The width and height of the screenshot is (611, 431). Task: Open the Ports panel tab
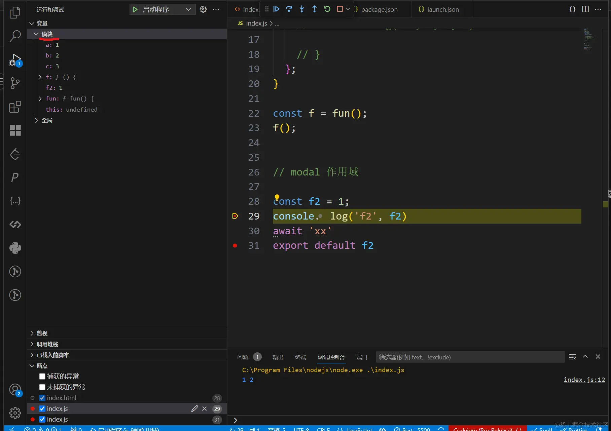click(362, 357)
